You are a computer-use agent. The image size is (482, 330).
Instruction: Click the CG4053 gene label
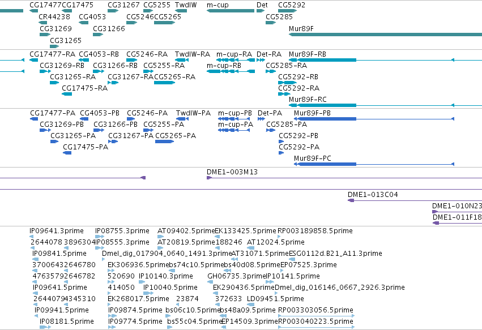tap(92, 16)
